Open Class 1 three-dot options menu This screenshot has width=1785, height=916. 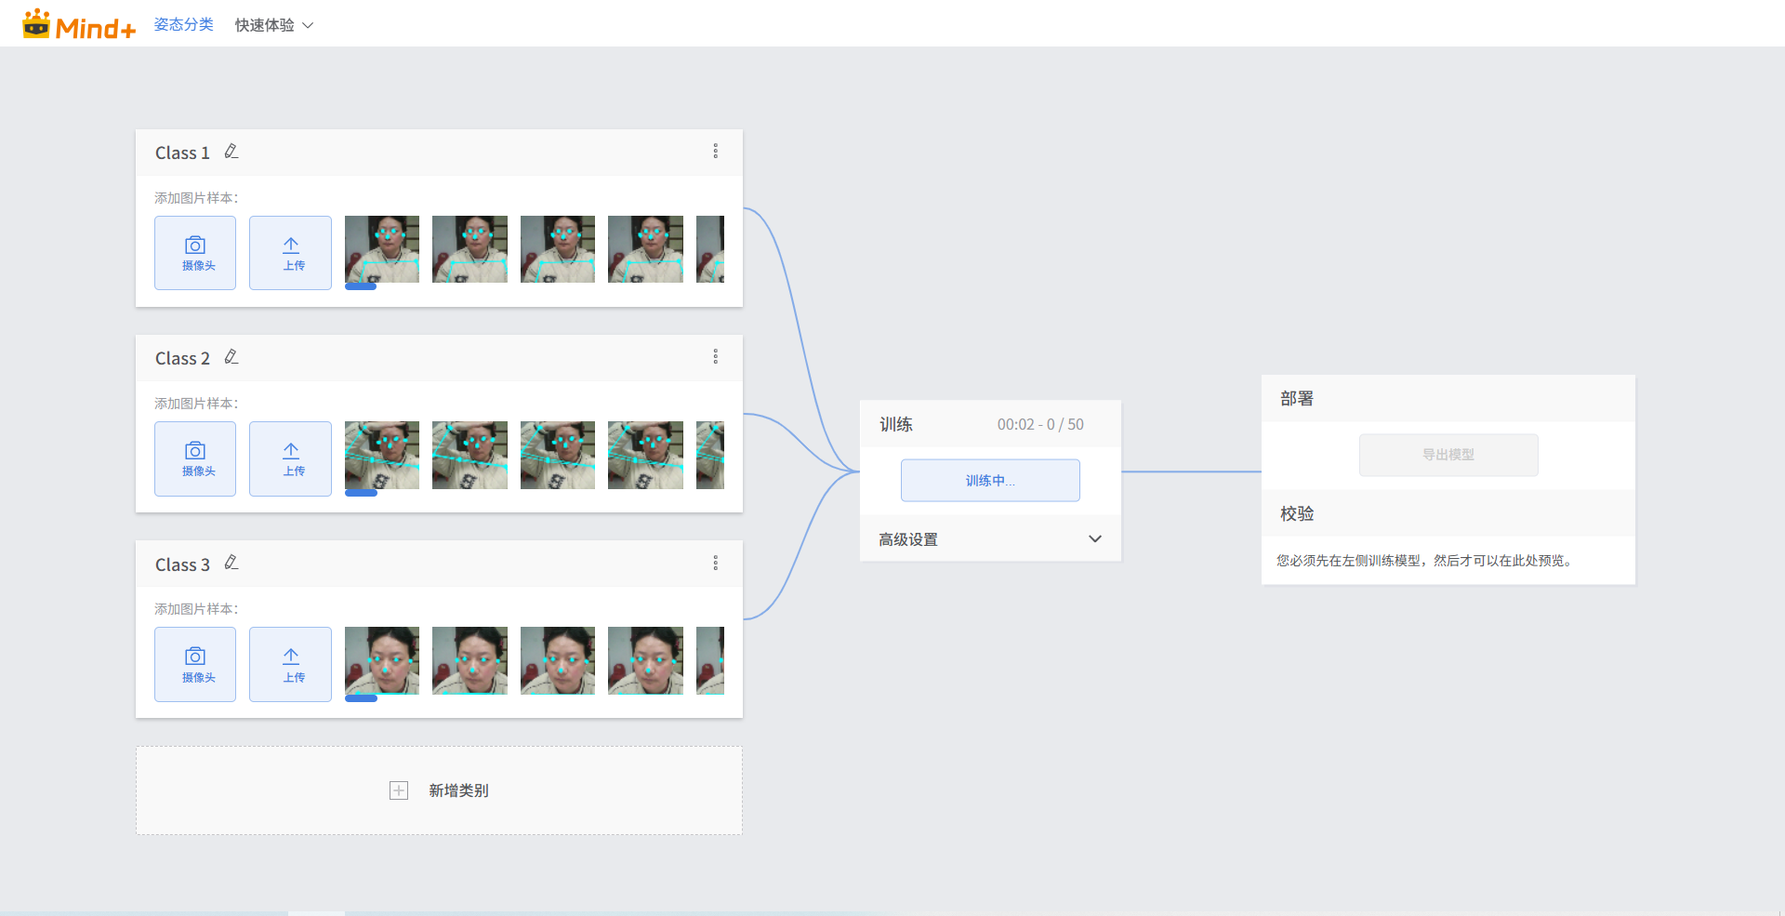[715, 152]
